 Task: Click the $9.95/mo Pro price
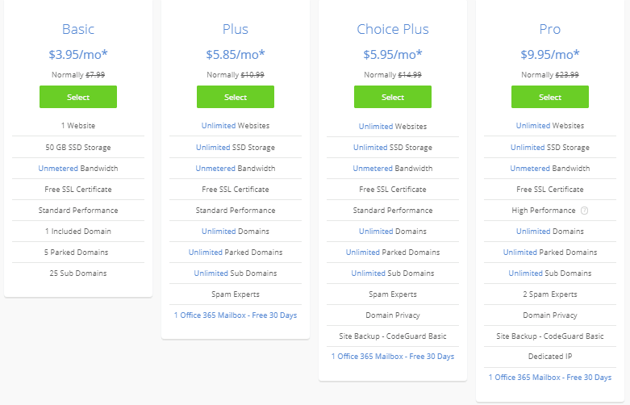[x=550, y=54]
